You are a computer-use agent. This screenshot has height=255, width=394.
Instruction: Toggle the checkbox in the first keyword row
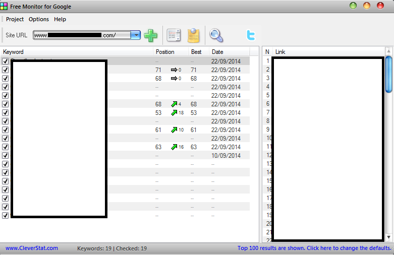[5, 61]
